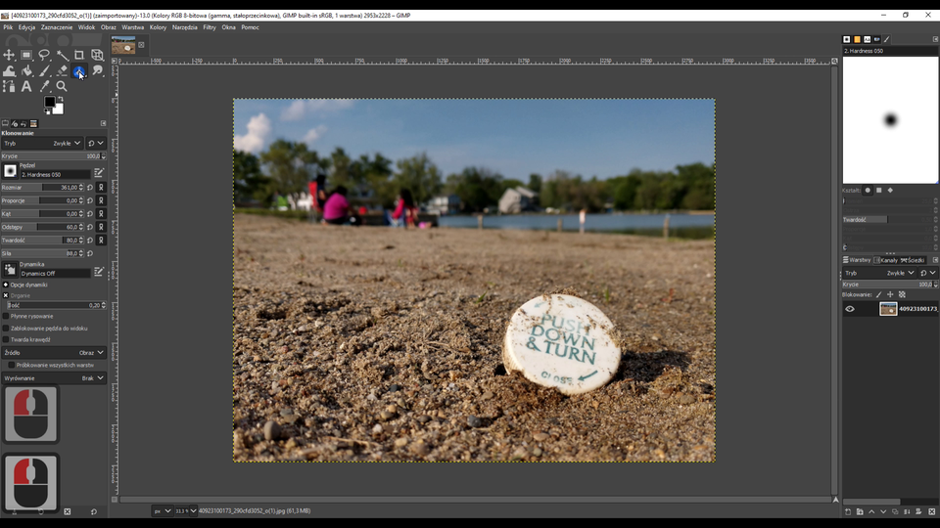Select the Paths tool
The image size is (940, 528).
[x=9, y=87]
